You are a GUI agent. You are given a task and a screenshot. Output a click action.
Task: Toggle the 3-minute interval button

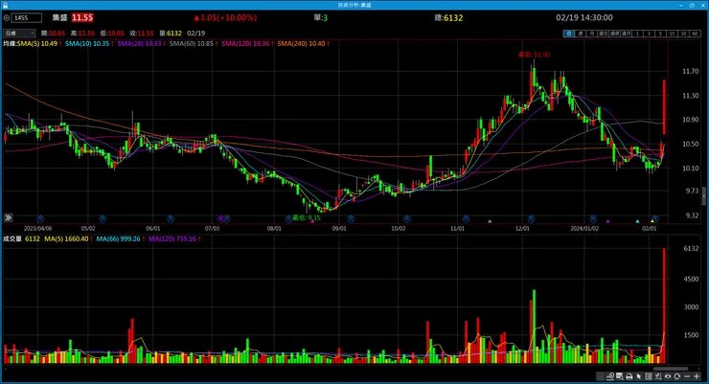pyautogui.click(x=649, y=34)
